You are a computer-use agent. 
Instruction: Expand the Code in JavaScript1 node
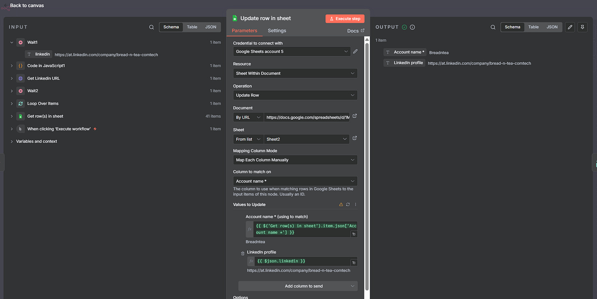pyautogui.click(x=11, y=66)
